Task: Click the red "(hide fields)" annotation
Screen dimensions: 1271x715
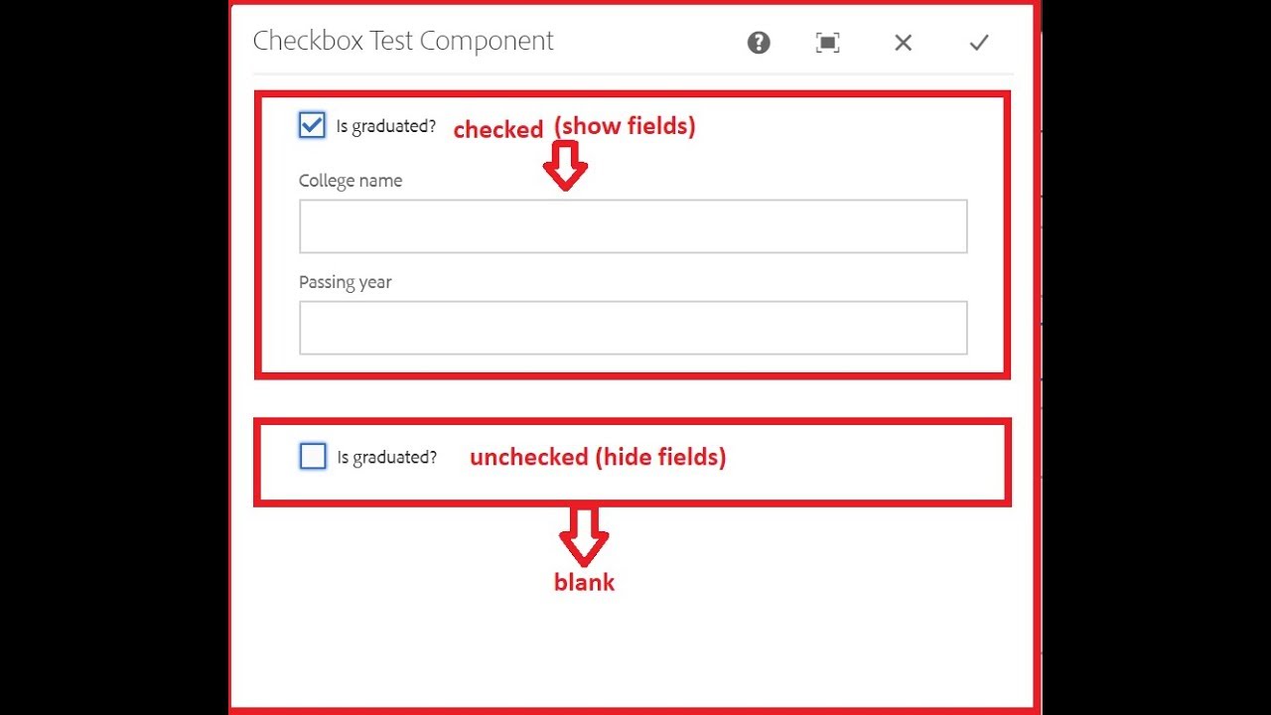Action: point(660,457)
